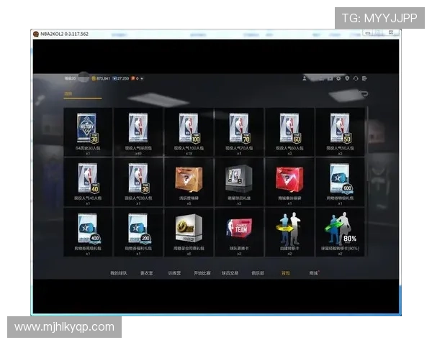
Task: Open the History TOP 30 card pack
Action: pyautogui.click(x=88, y=132)
